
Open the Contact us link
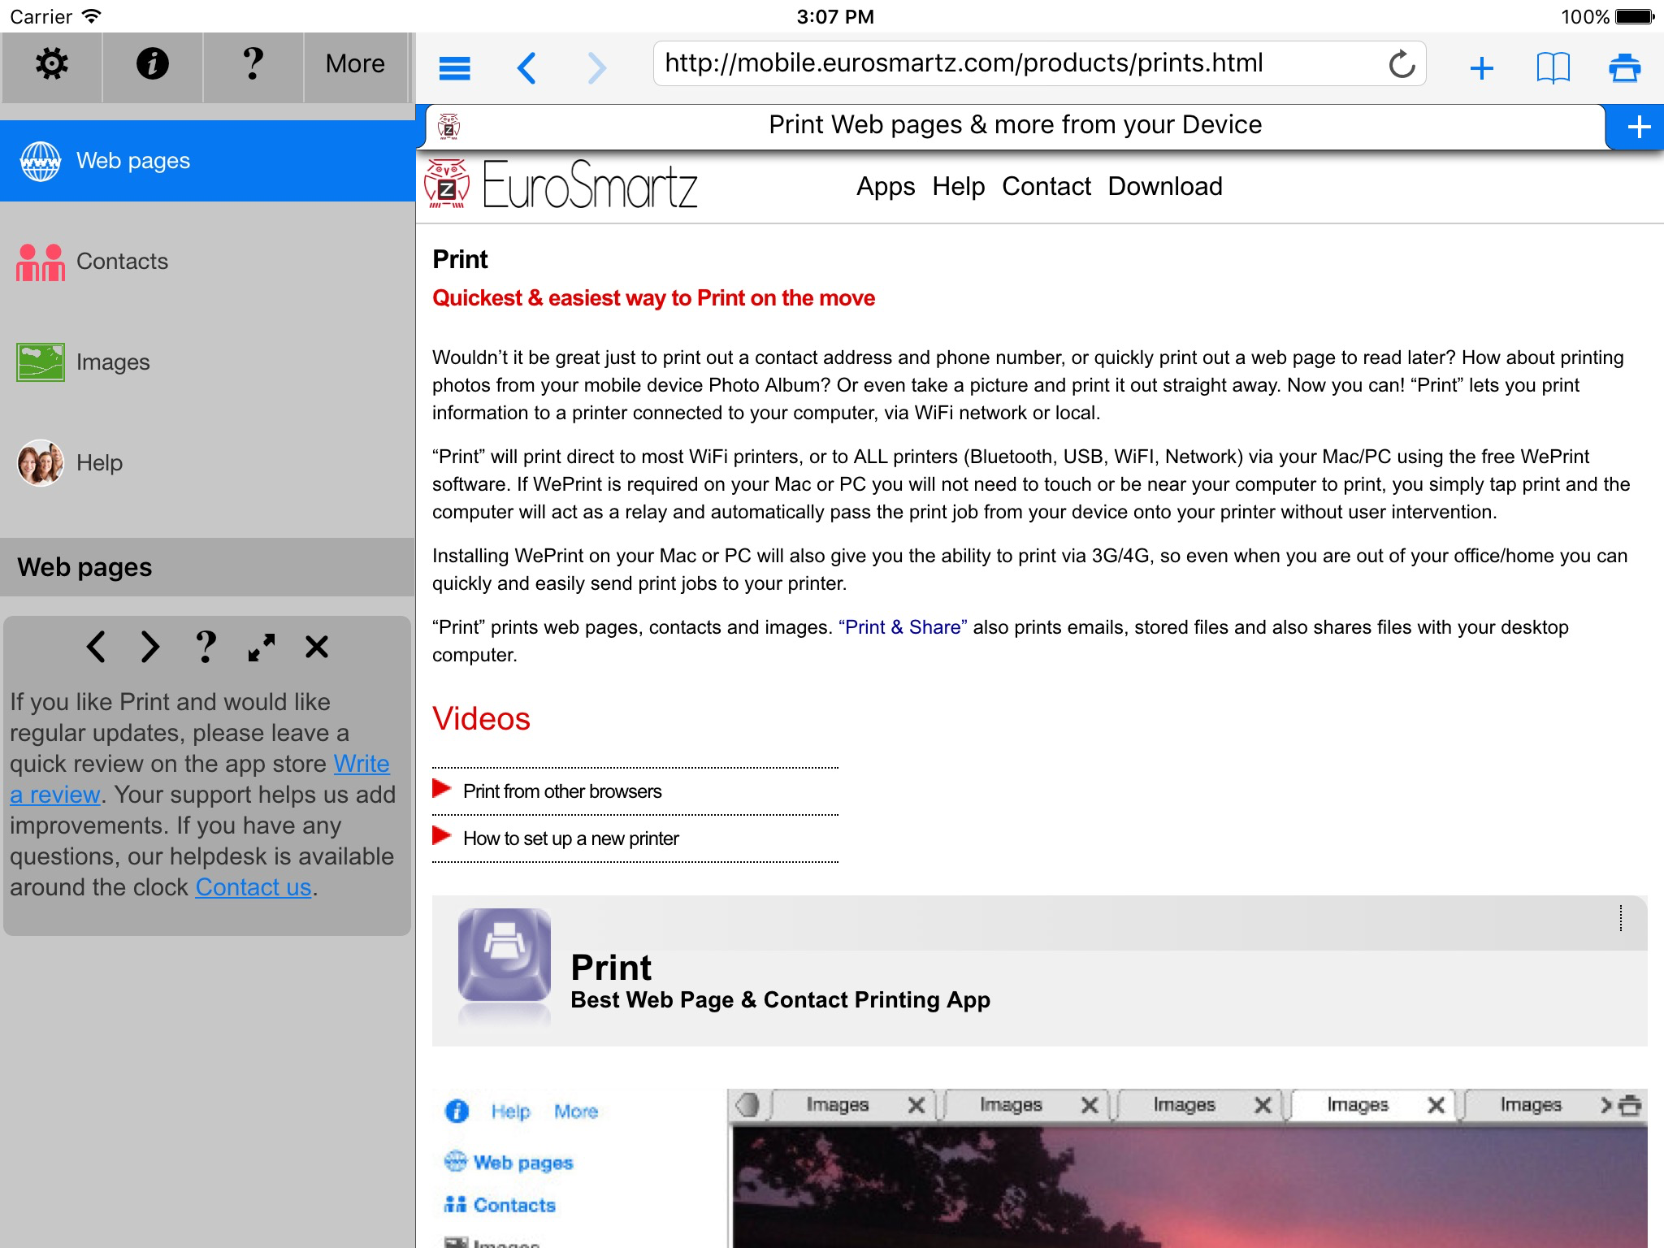[x=253, y=887]
